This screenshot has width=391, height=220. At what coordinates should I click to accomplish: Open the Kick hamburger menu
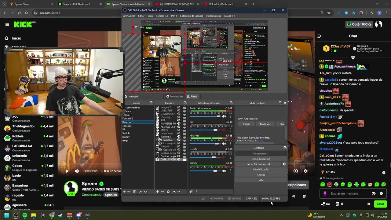7,24
